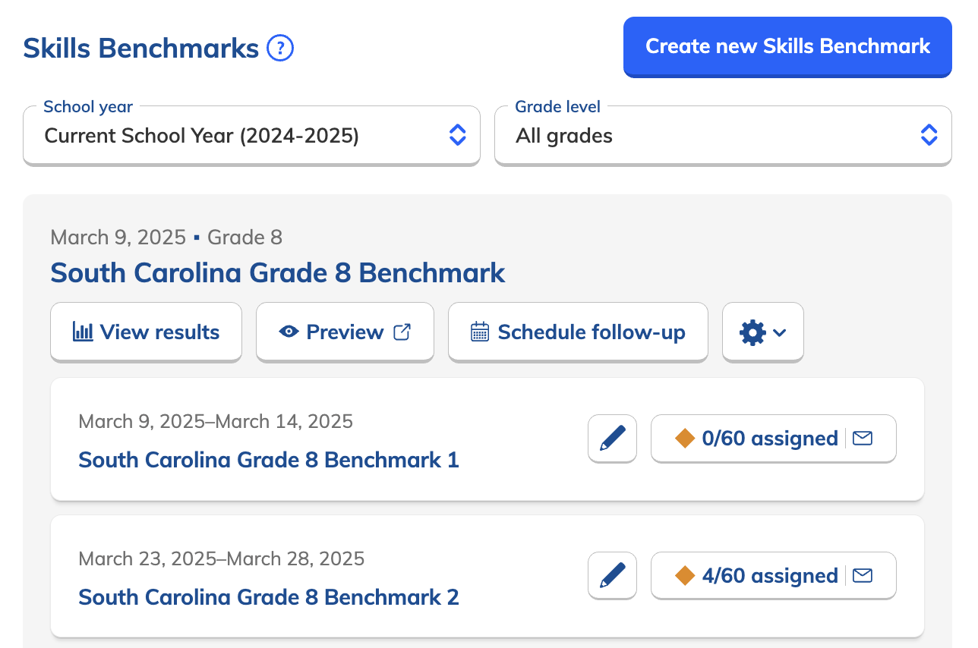The image size is (978, 648).
Task: Edit Benchmark 2 with pencil icon
Action: coord(612,575)
